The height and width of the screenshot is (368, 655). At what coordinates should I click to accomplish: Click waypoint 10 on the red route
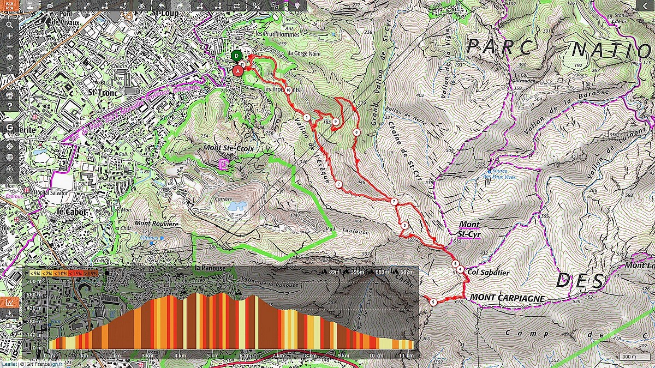click(x=288, y=90)
